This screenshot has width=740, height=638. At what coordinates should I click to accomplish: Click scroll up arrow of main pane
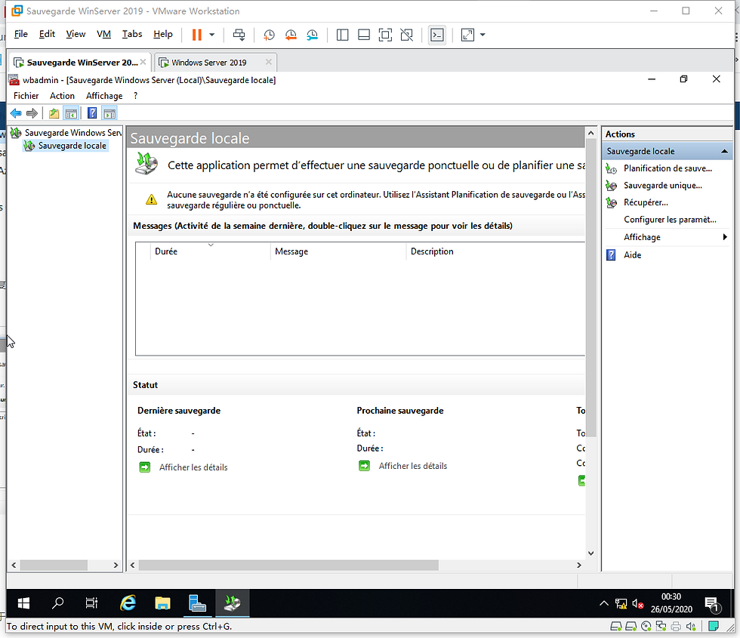(x=590, y=134)
